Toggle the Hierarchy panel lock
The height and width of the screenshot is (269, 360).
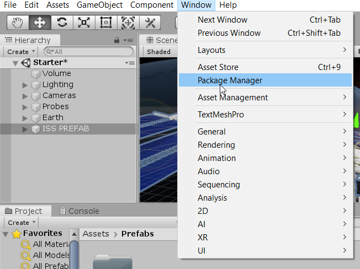(117, 40)
